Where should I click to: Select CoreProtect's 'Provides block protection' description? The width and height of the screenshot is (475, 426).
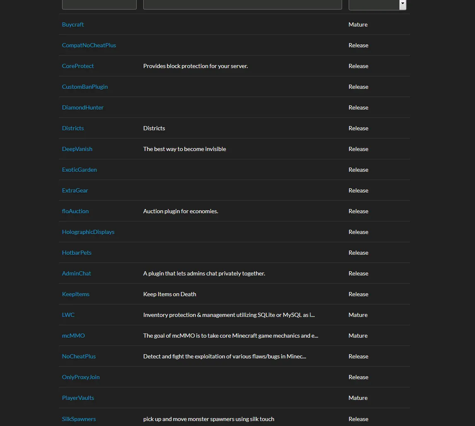(195, 66)
